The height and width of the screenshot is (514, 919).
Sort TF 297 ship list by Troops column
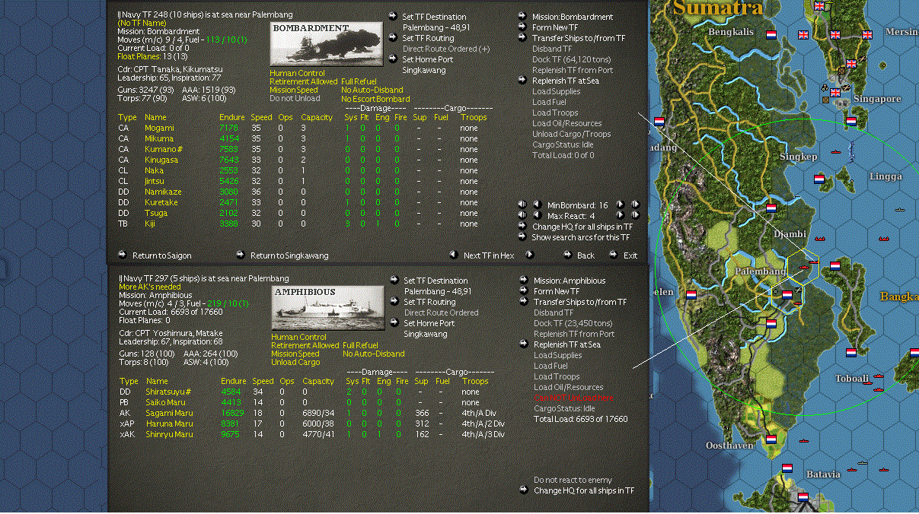point(475,381)
